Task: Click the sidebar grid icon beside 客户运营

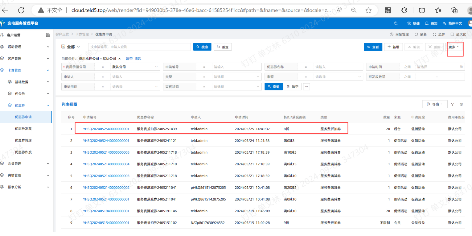Action: click(48, 35)
